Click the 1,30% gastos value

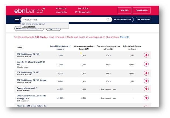click(84, 65)
